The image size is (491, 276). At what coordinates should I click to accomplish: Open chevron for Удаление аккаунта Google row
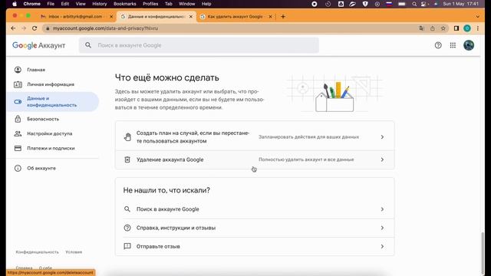point(382,159)
